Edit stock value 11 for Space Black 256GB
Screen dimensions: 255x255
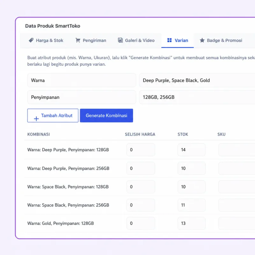192,205
